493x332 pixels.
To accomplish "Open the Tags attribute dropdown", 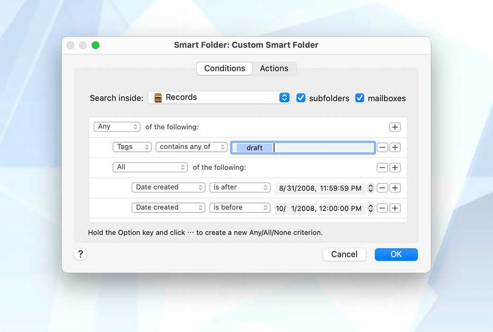I will (132, 147).
